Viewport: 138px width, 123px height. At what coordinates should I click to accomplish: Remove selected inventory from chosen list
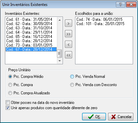pos(69,45)
